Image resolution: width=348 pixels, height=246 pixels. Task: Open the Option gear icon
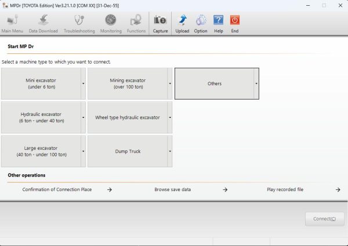pos(201,24)
